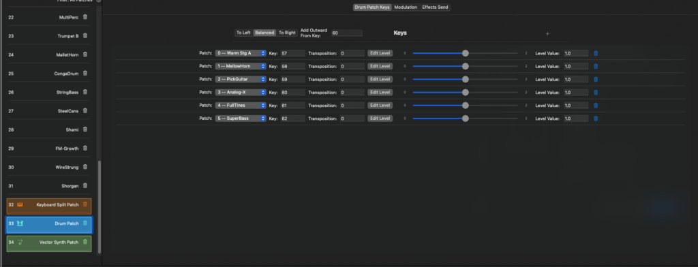
Task: Click the Transposition field for MellowHorn
Action: click(x=352, y=66)
